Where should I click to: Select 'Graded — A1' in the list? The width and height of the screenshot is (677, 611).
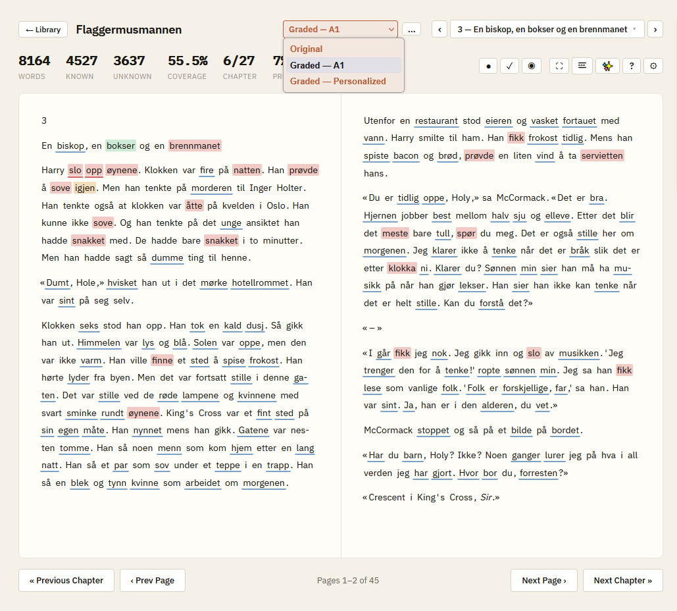(x=343, y=65)
